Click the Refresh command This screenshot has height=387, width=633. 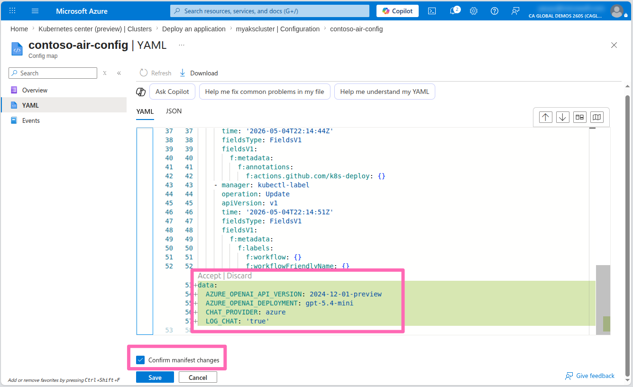point(156,73)
